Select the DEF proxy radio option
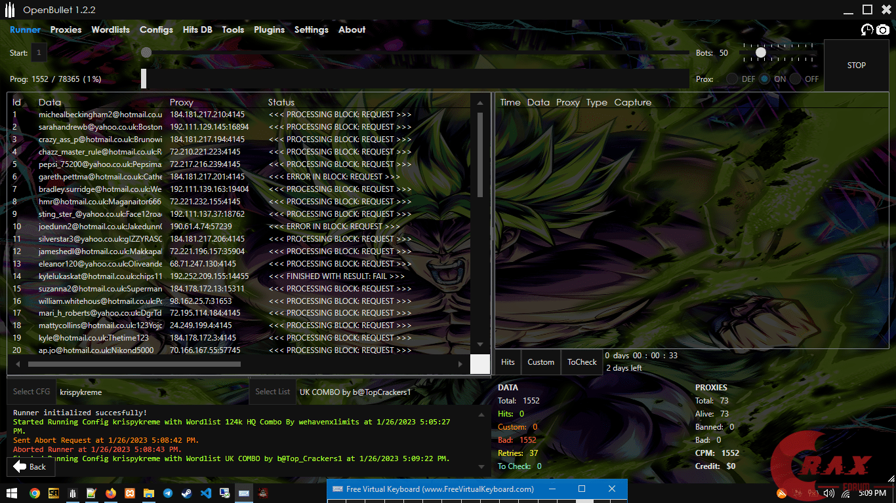 [x=731, y=79]
